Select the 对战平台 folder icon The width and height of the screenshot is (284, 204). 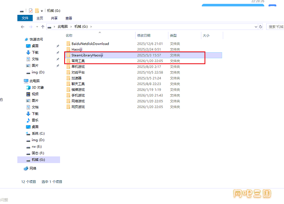(68, 72)
